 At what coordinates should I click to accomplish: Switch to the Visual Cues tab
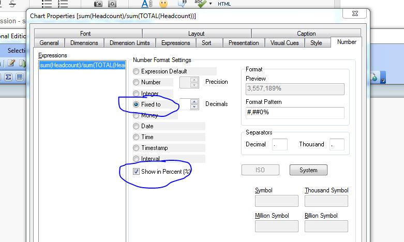285,43
